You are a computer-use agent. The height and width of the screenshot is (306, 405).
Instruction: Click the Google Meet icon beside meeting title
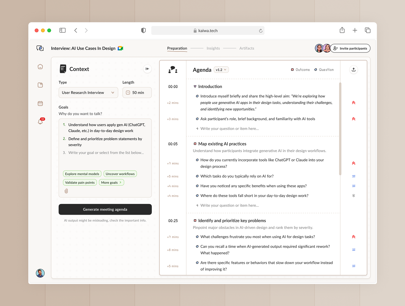coord(120,48)
